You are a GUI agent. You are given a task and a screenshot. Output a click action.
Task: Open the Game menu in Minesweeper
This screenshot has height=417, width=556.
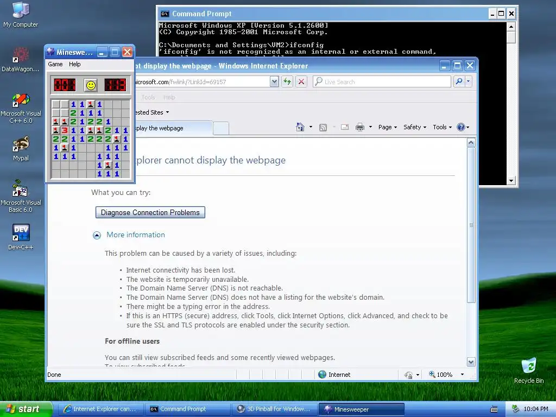(x=55, y=64)
